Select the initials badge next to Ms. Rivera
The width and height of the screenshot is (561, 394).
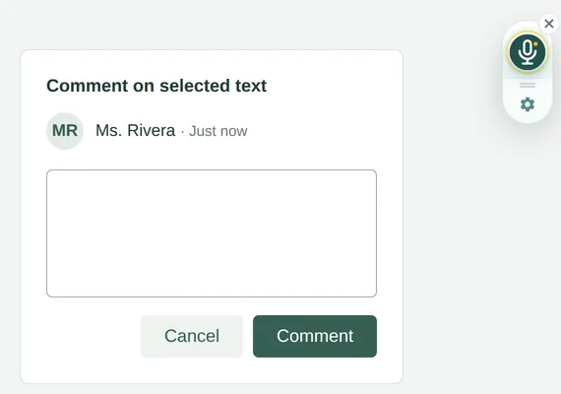click(65, 131)
